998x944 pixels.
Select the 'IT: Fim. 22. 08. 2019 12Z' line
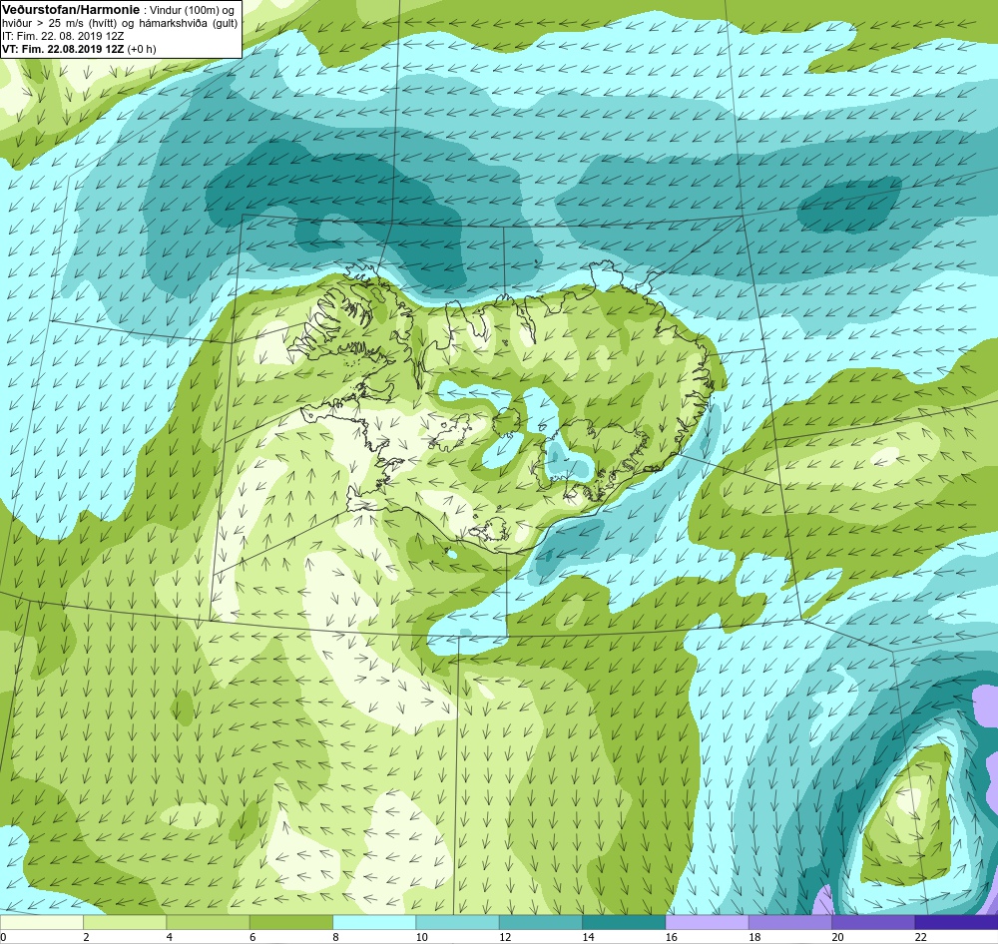point(63,36)
